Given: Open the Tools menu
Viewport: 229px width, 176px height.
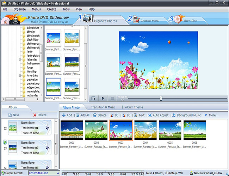Looking at the screenshot, I should click(66, 9).
